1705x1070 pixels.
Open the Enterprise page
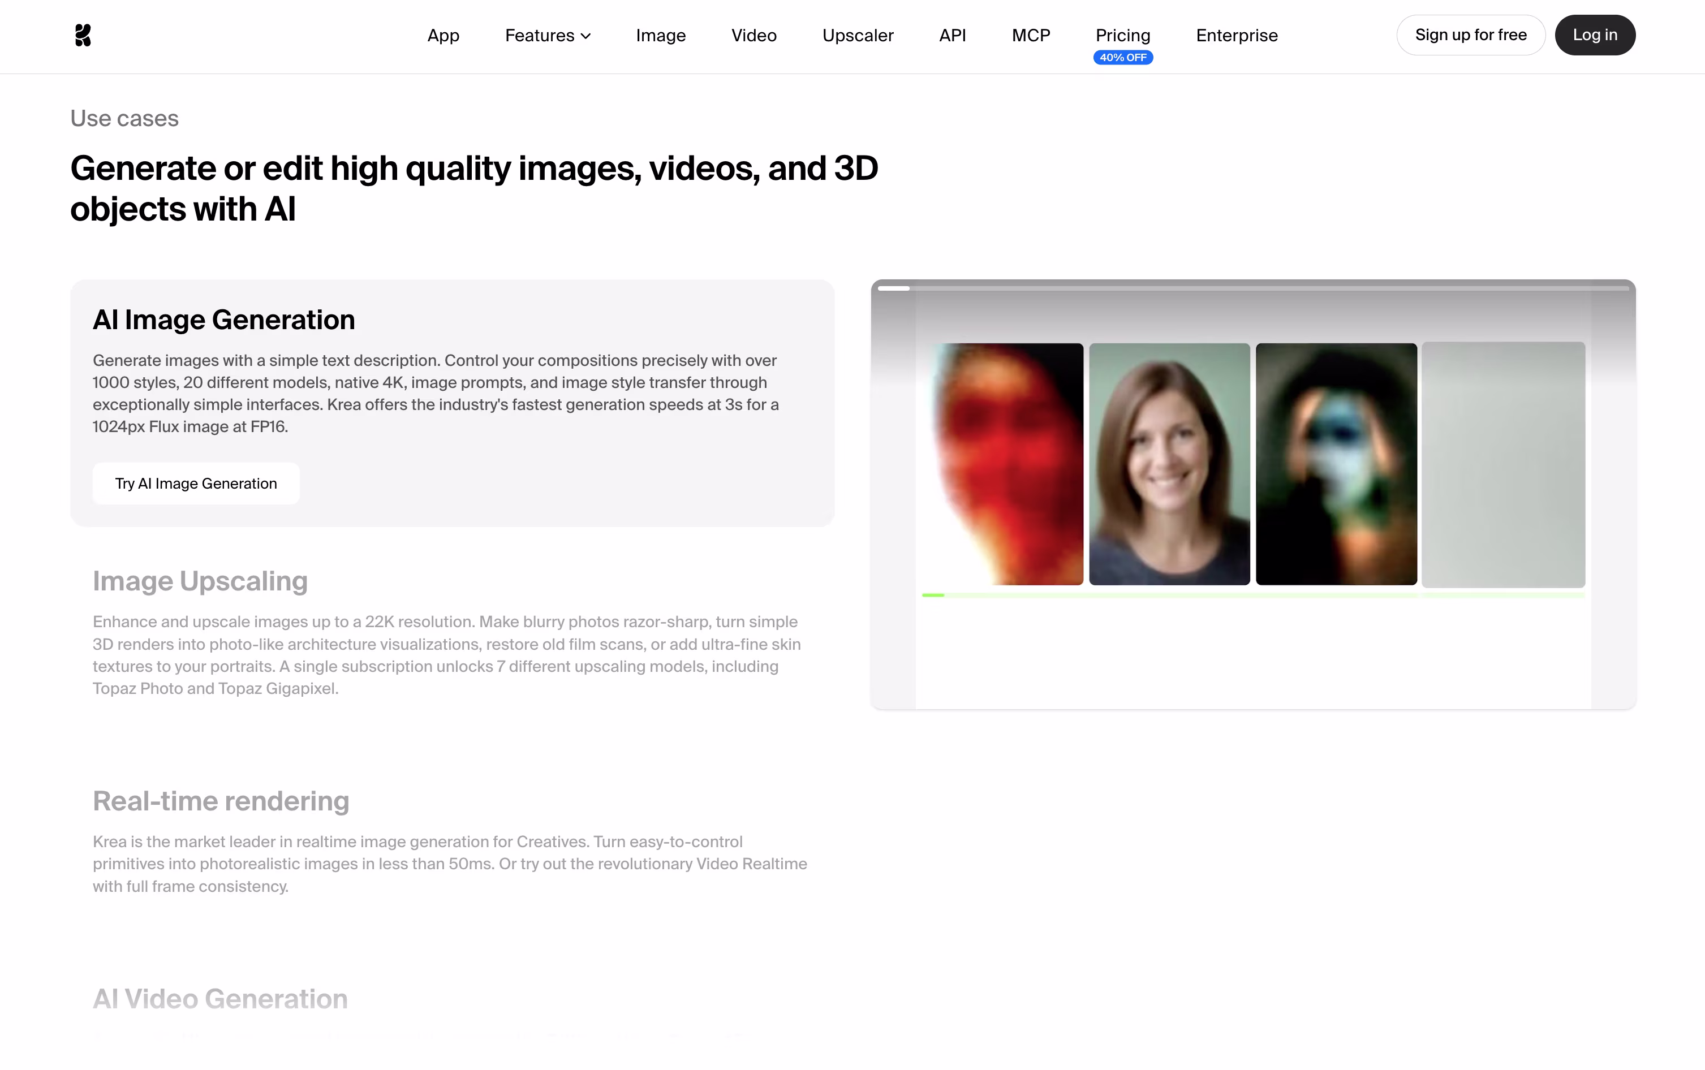tap(1237, 36)
